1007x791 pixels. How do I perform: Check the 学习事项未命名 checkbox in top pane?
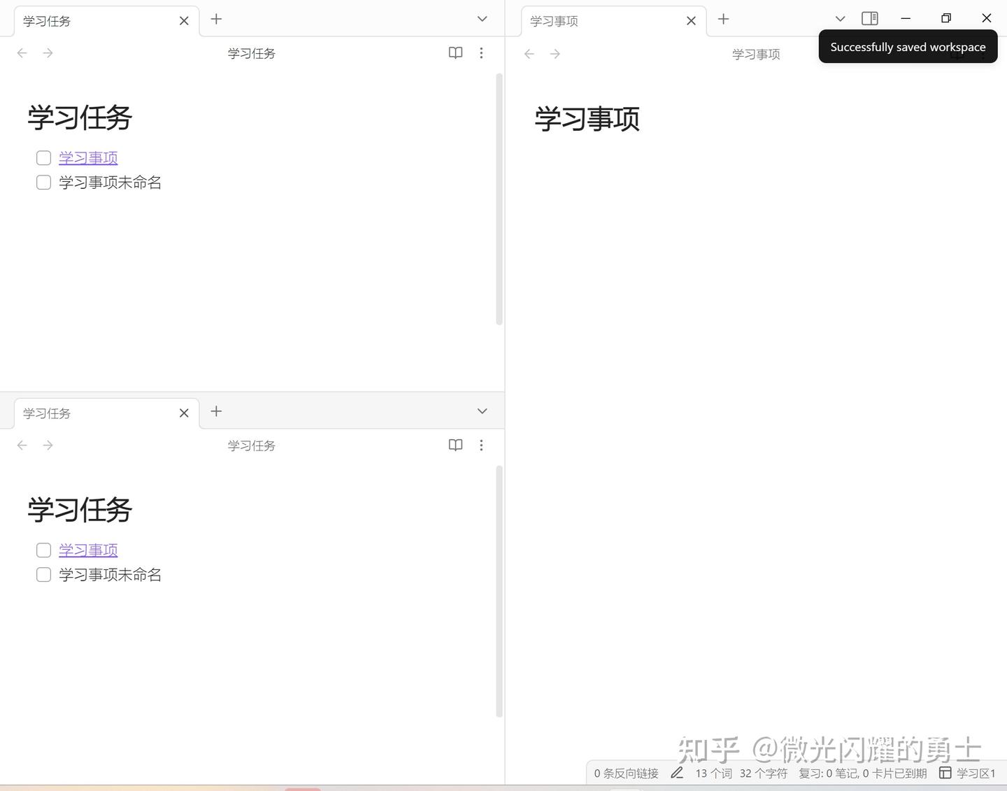click(x=43, y=182)
